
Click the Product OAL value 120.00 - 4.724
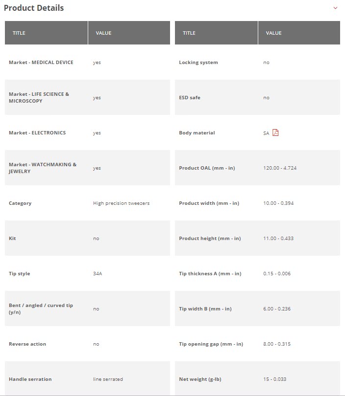pyautogui.click(x=280, y=168)
